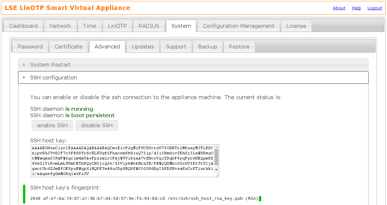Select the RADIUS tab
Screen dimensions: 387x205
[149, 26]
